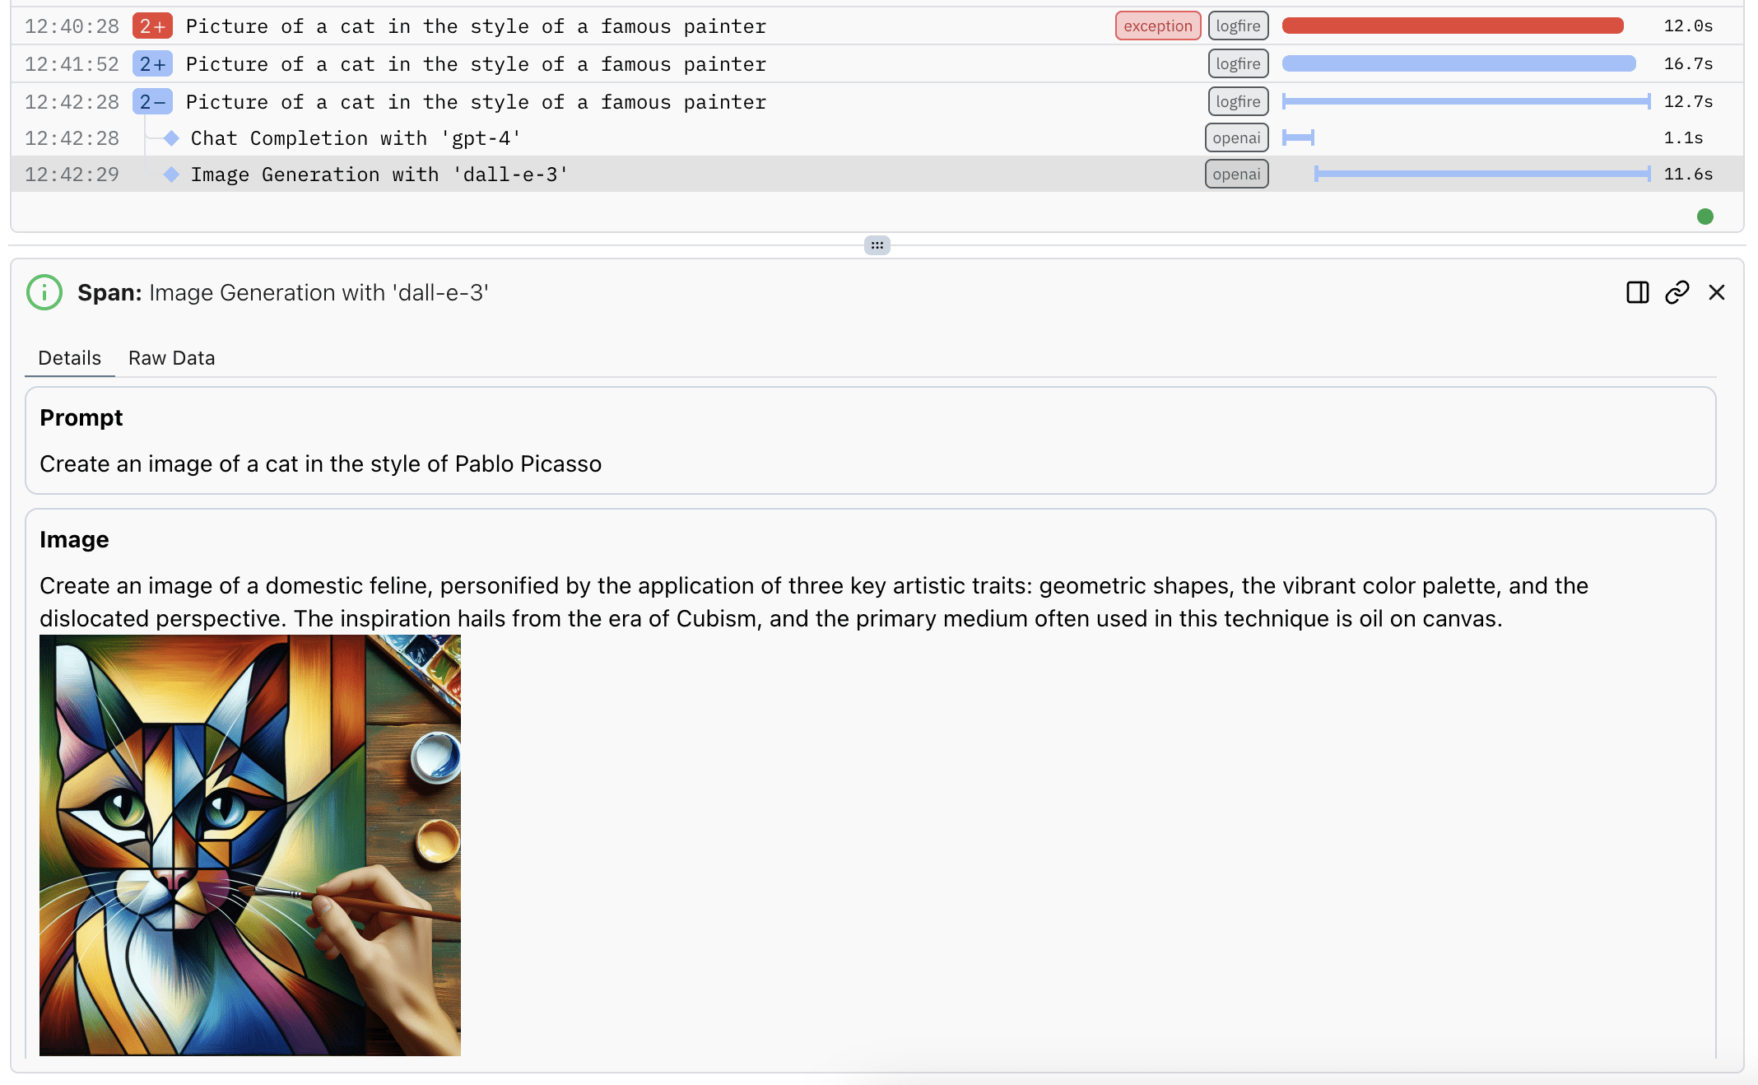Toggle the split panel layout icon
This screenshot has width=1758, height=1085.
click(1637, 292)
